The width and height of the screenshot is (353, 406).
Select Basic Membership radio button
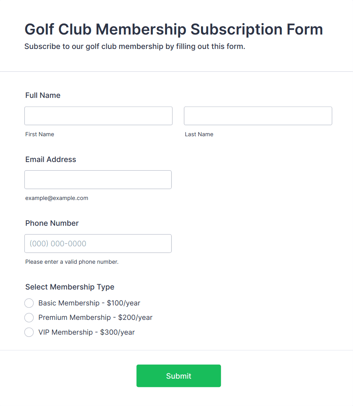coord(29,303)
